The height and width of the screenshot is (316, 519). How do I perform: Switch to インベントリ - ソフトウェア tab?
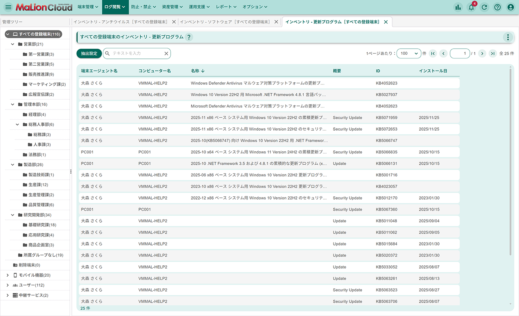pyautogui.click(x=225, y=22)
